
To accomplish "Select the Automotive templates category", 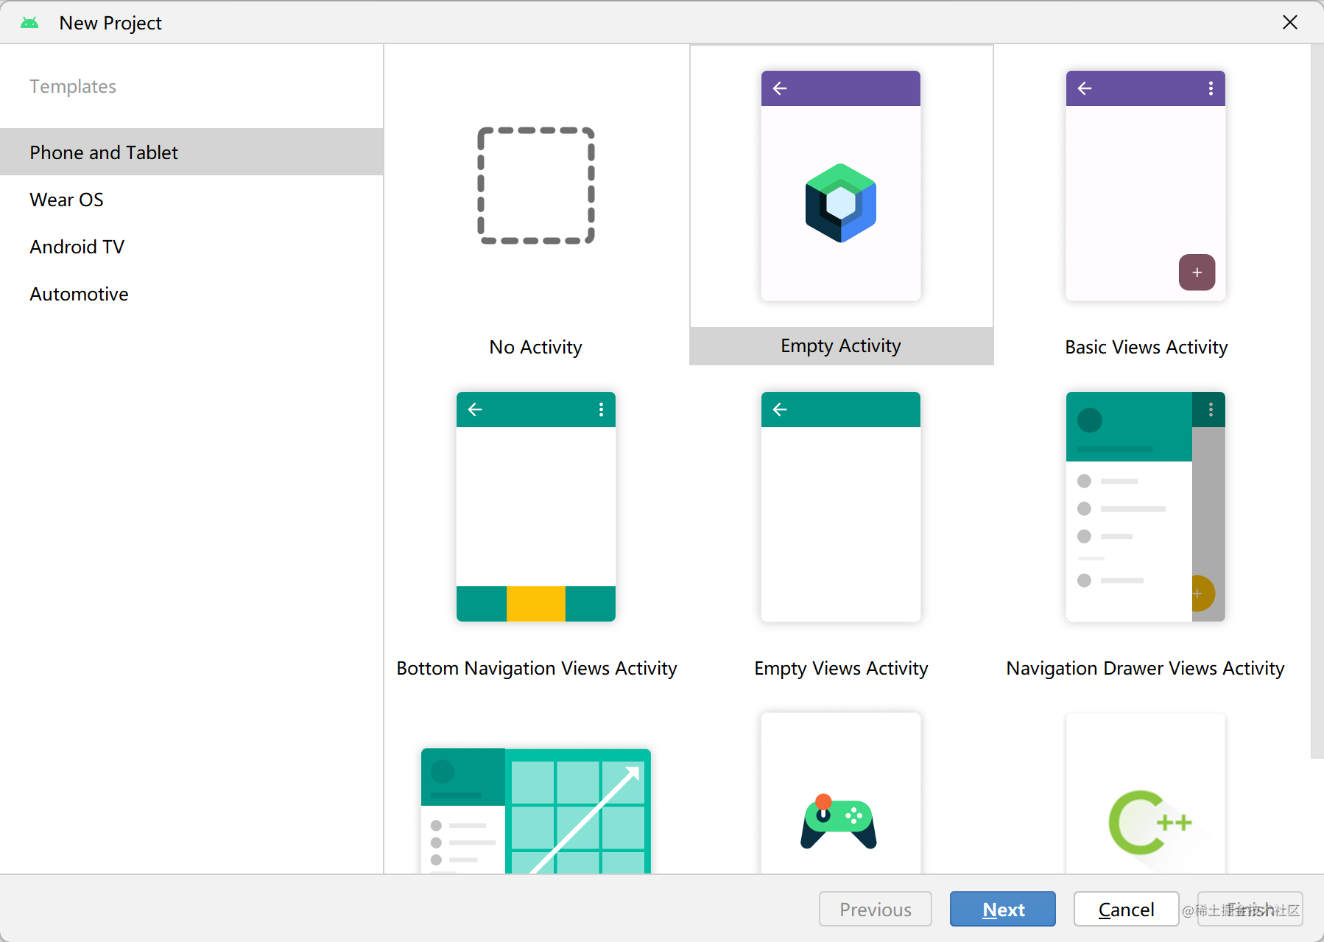I will 79,293.
